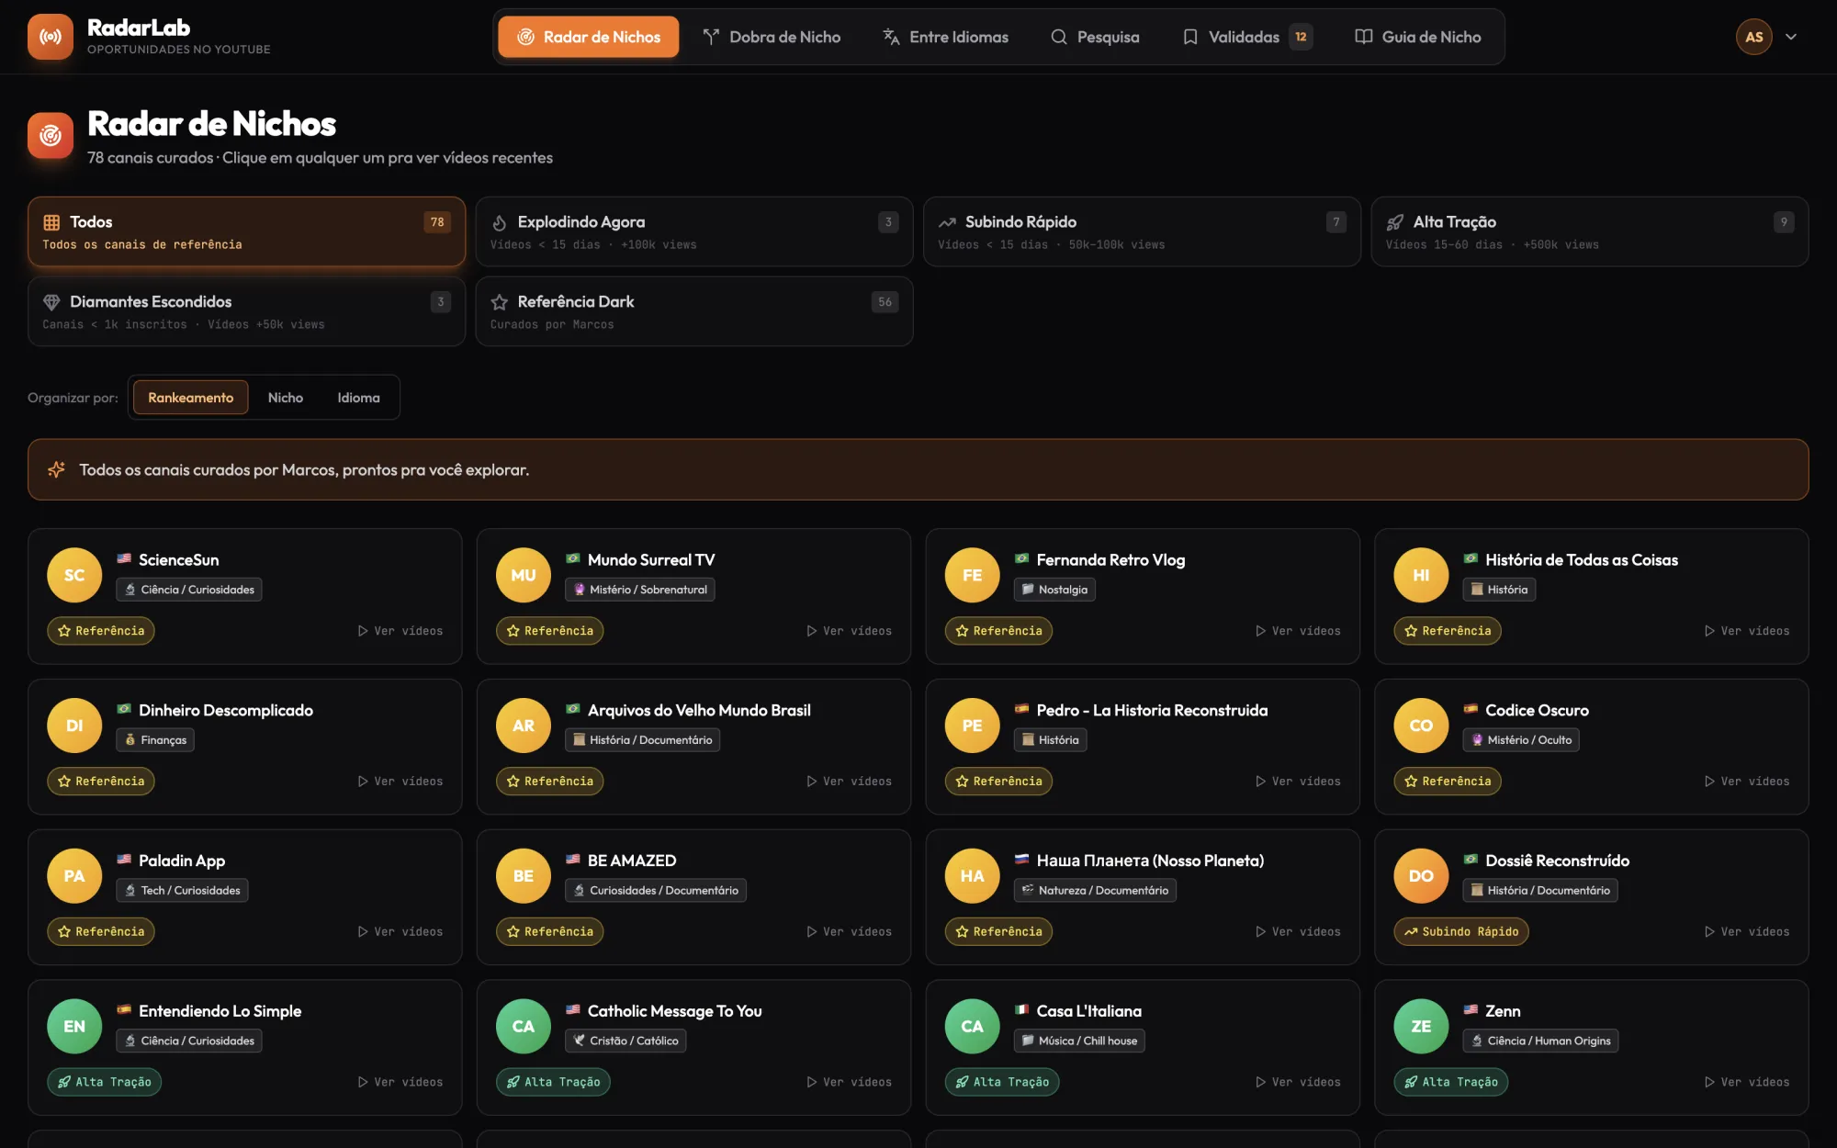1837x1148 pixels.
Task: Open the Radar de Nichos tab
Action: pos(589,37)
